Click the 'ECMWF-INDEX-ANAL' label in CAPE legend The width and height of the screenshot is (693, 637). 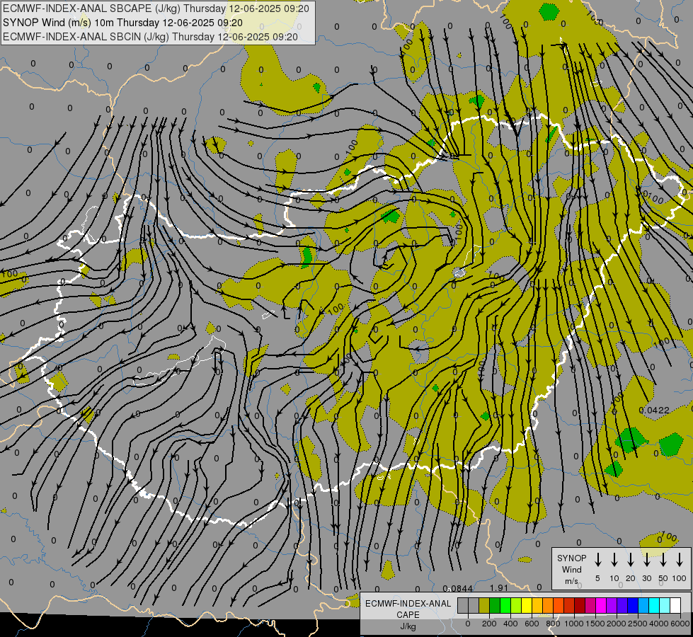tap(408, 604)
